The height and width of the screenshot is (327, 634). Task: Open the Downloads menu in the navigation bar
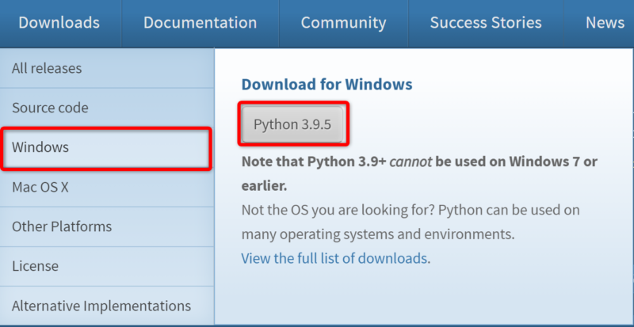(x=59, y=23)
